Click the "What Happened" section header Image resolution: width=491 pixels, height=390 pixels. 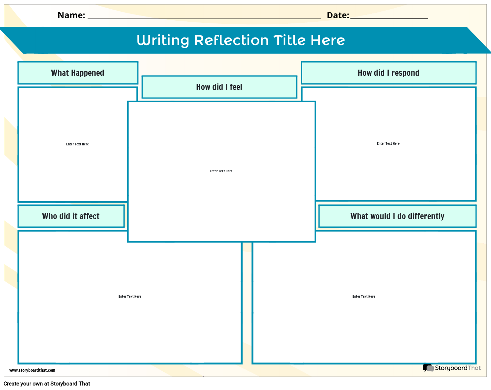(x=78, y=73)
